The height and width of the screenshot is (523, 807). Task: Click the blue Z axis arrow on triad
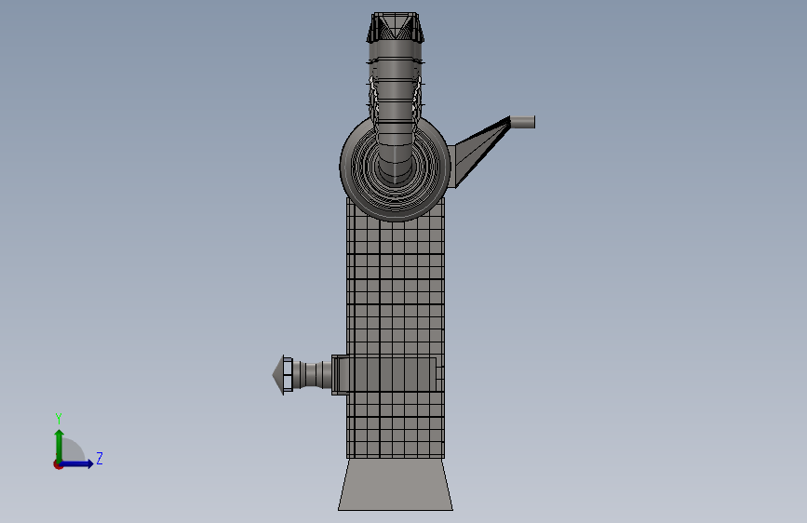[x=77, y=463]
